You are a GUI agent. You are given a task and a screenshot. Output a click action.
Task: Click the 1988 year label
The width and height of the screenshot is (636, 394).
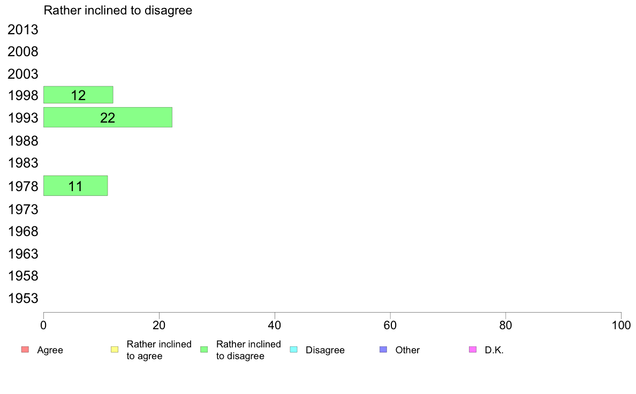[x=22, y=141]
